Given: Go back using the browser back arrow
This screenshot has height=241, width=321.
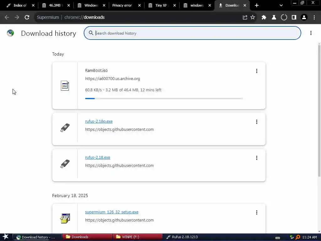Looking at the screenshot, I should click(x=7, y=18).
